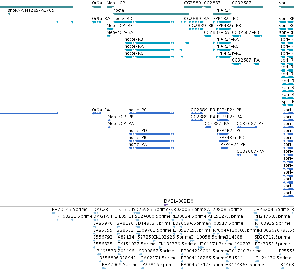Click the RH21758.5prime EST label

coord(272,216)
